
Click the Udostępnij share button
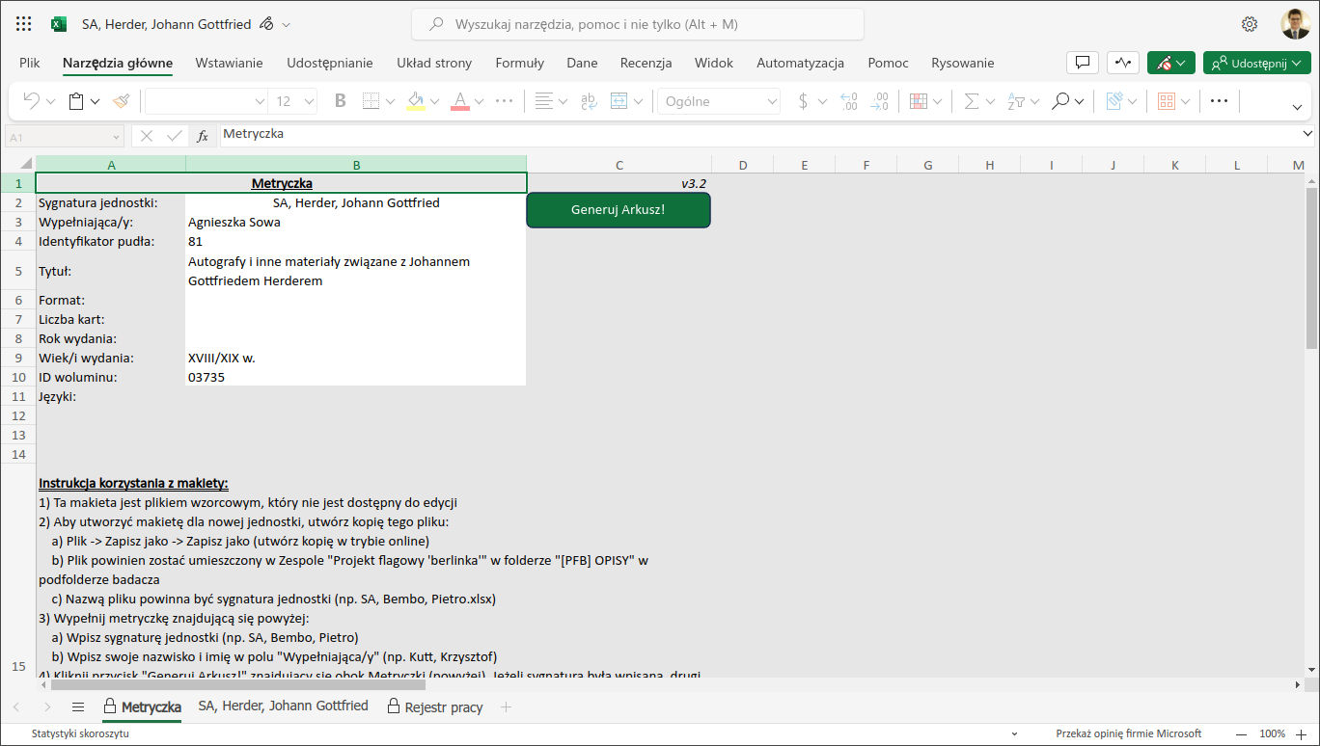1256,63
